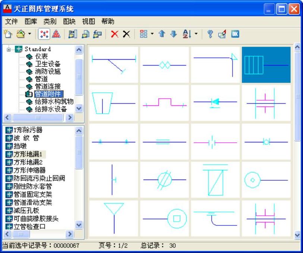This screenshot has height=253, width=303.
Task: Select the 管道连接 category
Action: [x=48, y=86]
